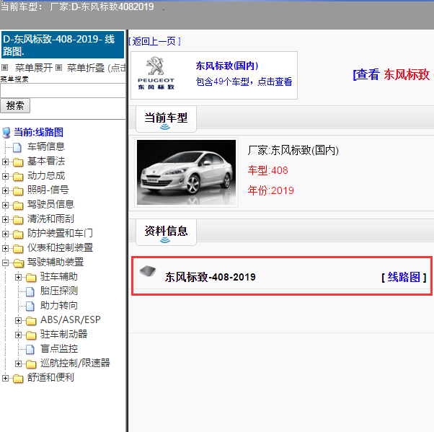Click the 照明-信号 folder icon

coord(18,190)
